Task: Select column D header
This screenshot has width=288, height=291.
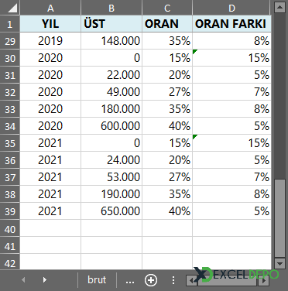Action: [231, 8]
